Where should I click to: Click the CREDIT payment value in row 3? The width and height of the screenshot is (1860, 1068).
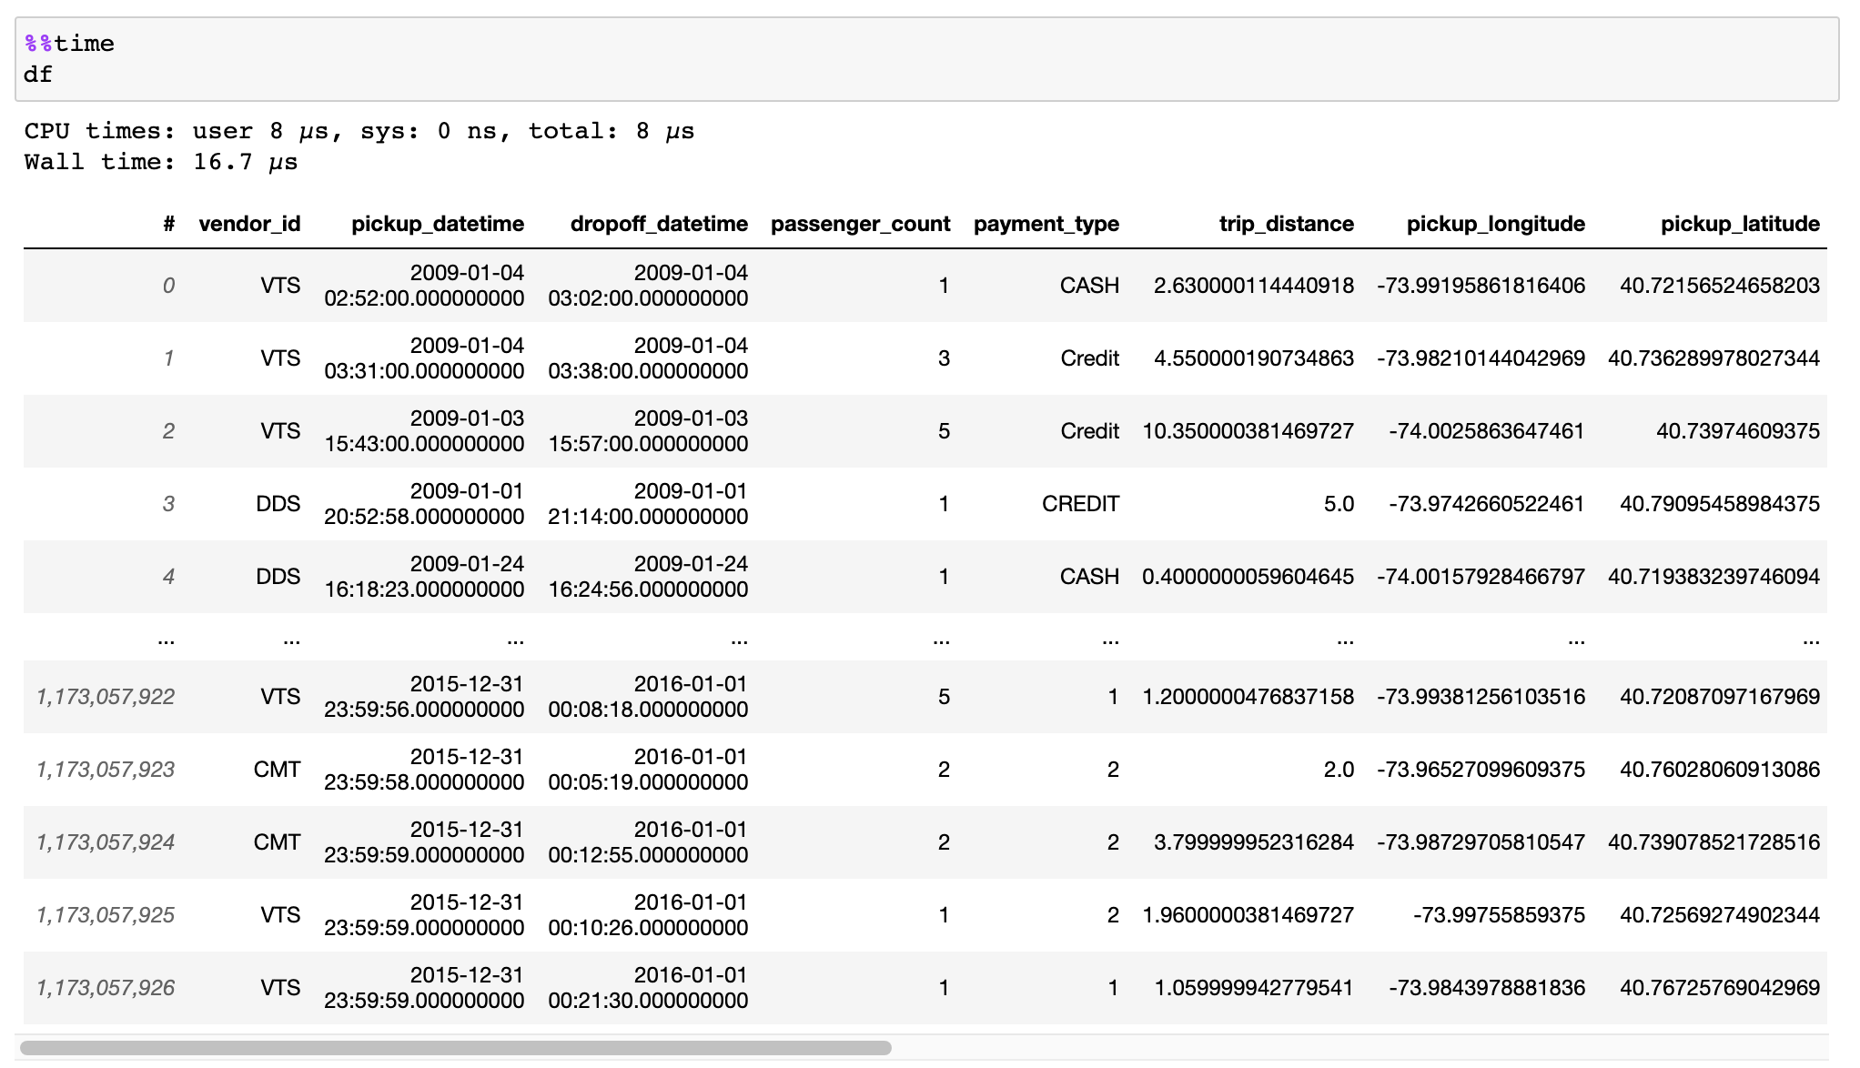coord(1079,504)
